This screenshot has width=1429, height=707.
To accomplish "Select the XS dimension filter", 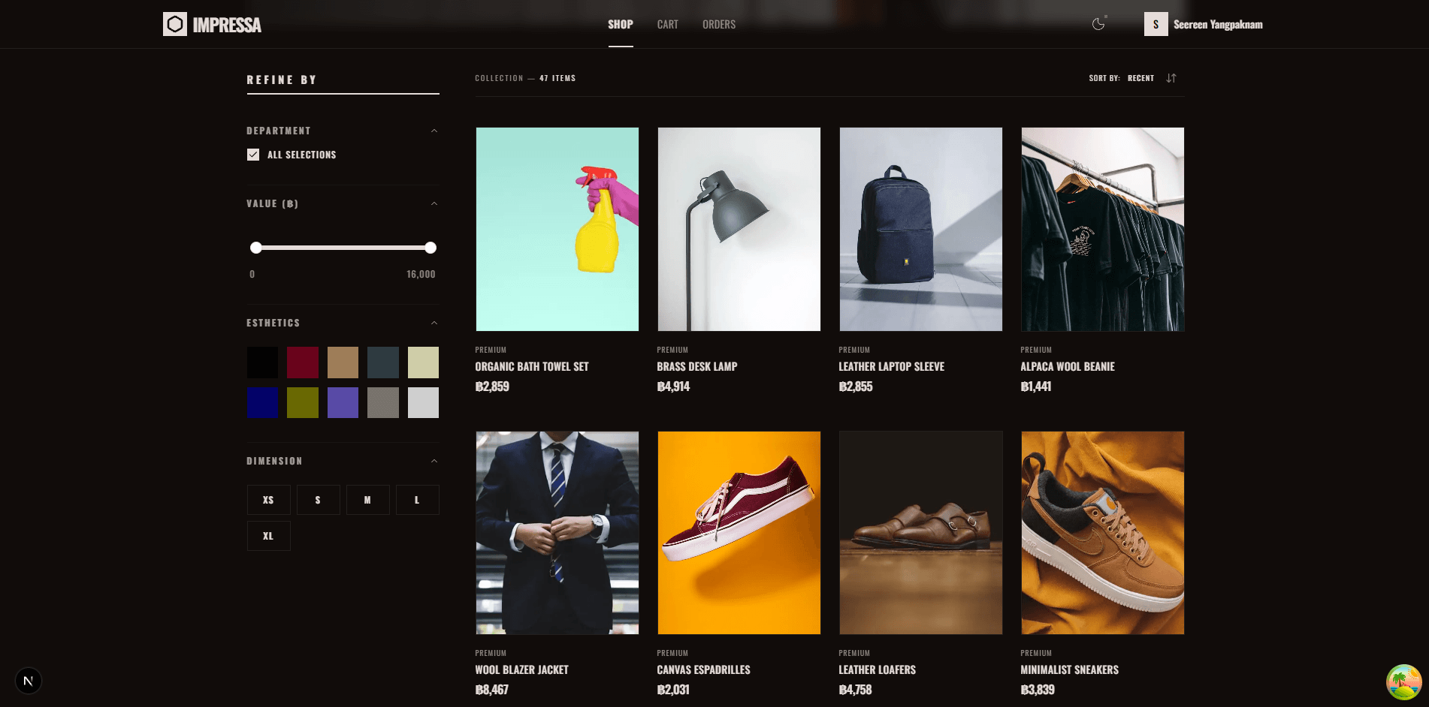I will 268,499.
